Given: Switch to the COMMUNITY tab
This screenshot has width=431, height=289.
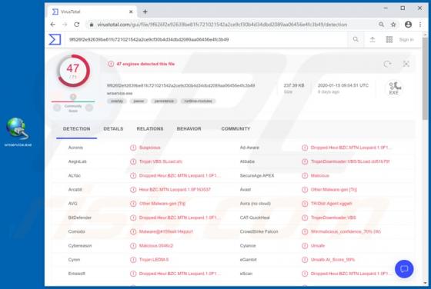Looking at the screenshot, I should (x=236, y=128).
